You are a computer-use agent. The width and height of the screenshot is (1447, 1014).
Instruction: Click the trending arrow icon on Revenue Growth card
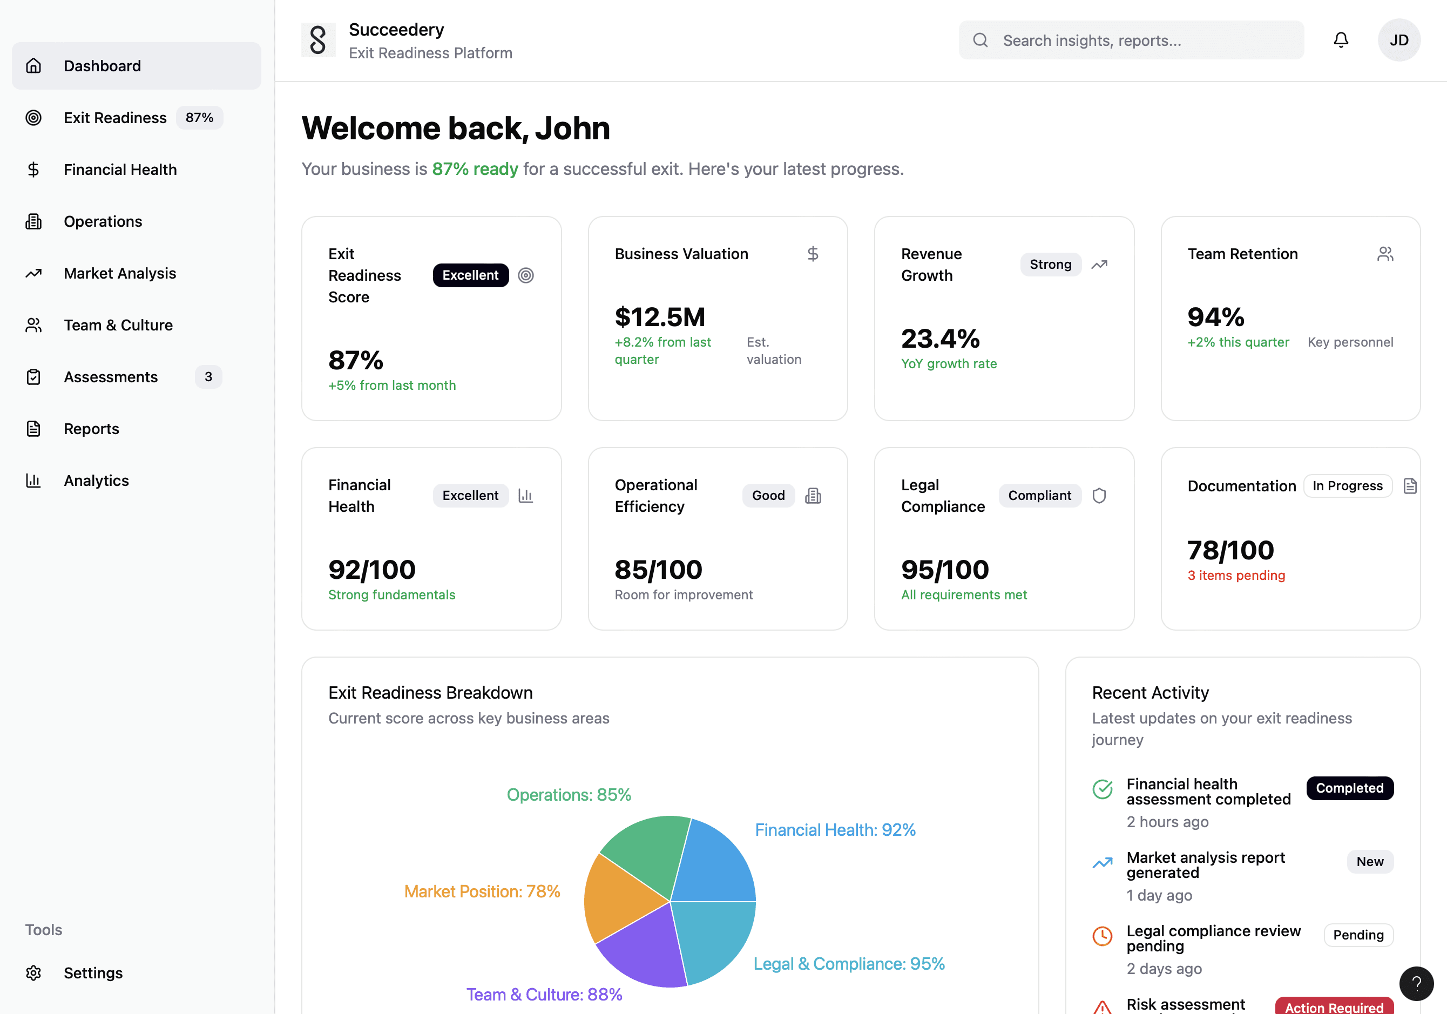click(1099, 265)
